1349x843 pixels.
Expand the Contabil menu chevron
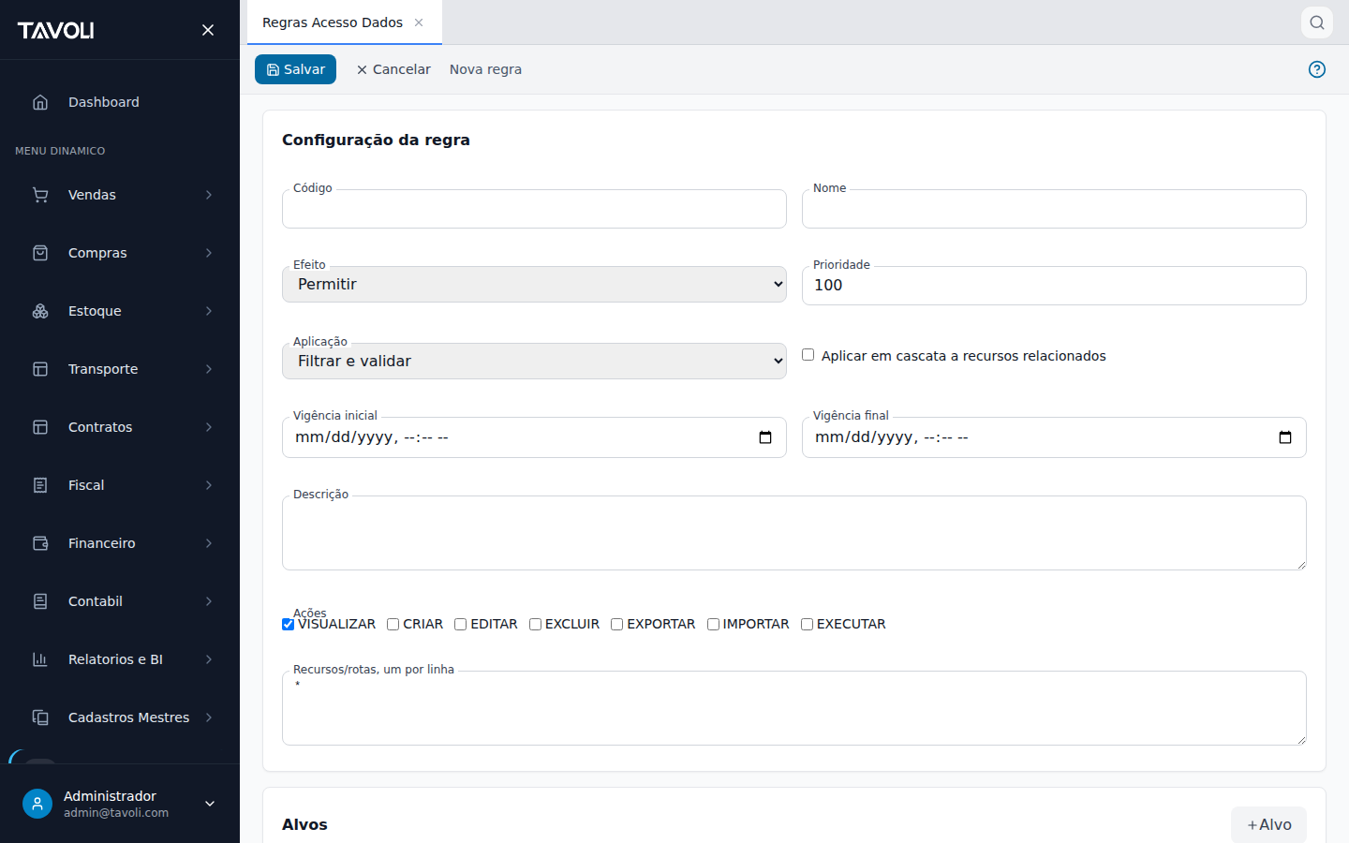[x=209, y=601]
